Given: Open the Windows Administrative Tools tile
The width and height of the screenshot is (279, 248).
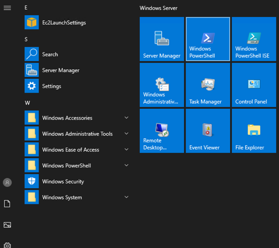Looking at the screenshot, I should (162, 85).
